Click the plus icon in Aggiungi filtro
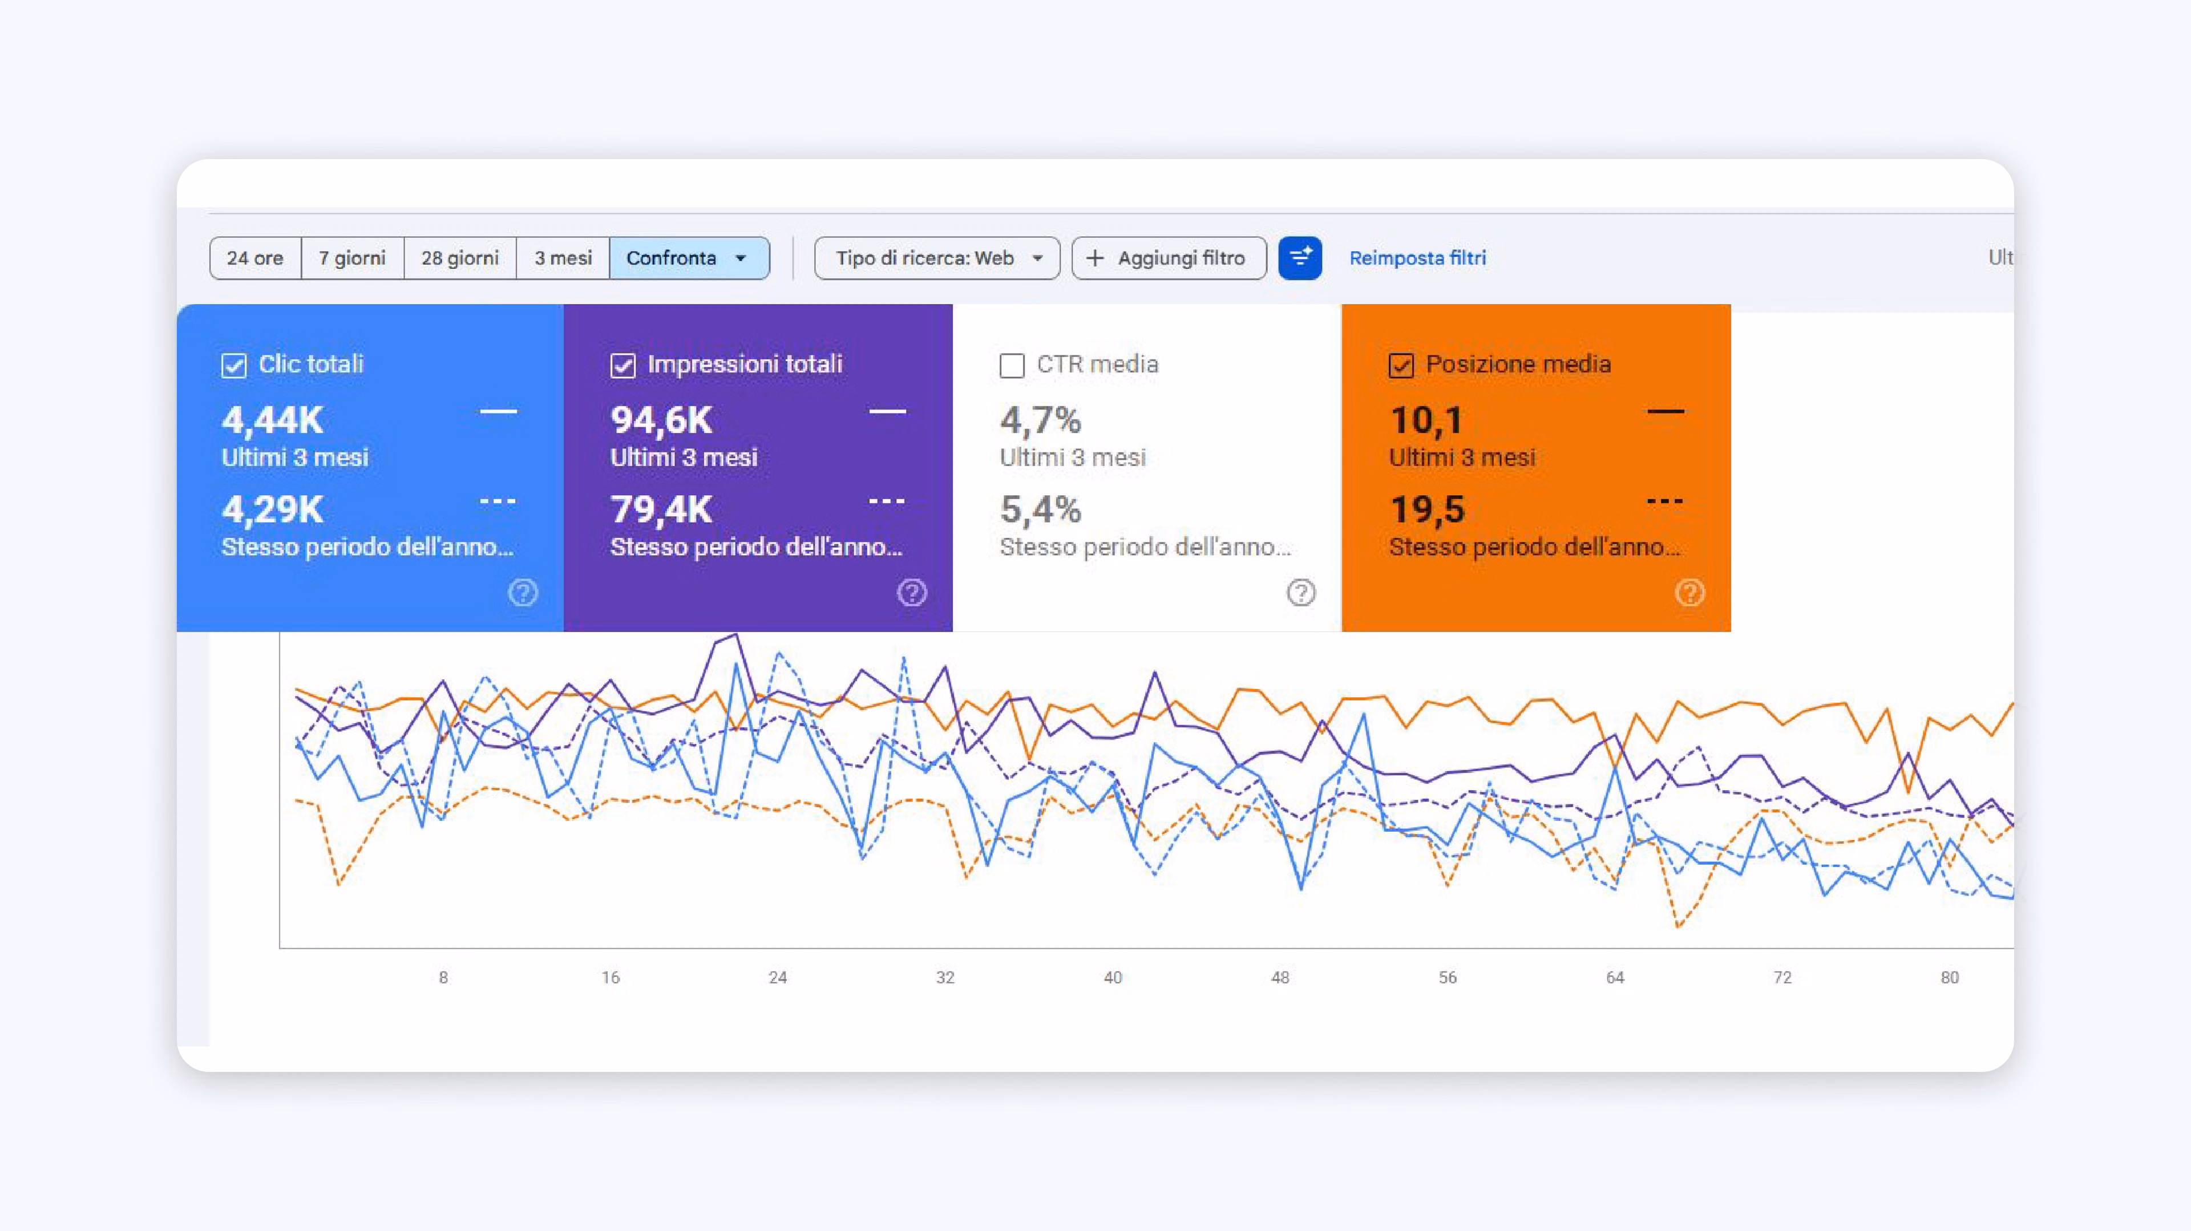The width and height of the screenshot is (2191, 1231). (x=1095, y=258)
